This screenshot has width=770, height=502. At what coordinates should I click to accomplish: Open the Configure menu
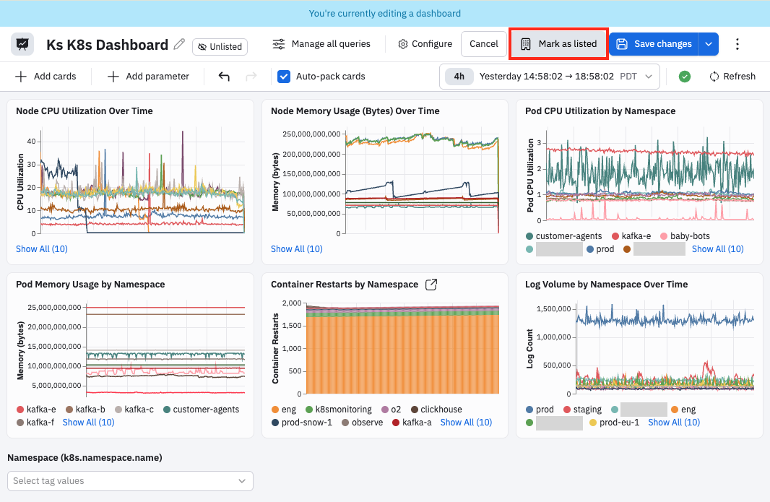[425, 44]
